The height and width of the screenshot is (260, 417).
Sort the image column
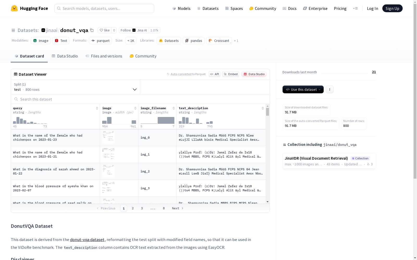[135, 108]
